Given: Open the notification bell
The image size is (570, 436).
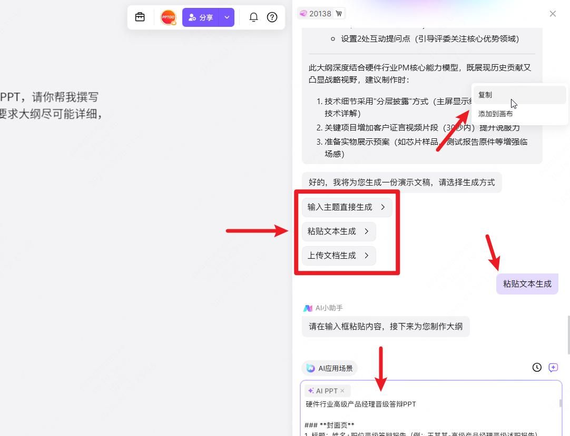Looking at the screenshot, I should point(253,17).
